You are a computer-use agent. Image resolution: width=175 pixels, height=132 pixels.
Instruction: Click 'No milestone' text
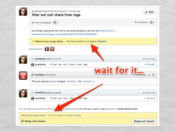[x=141, y=22]
